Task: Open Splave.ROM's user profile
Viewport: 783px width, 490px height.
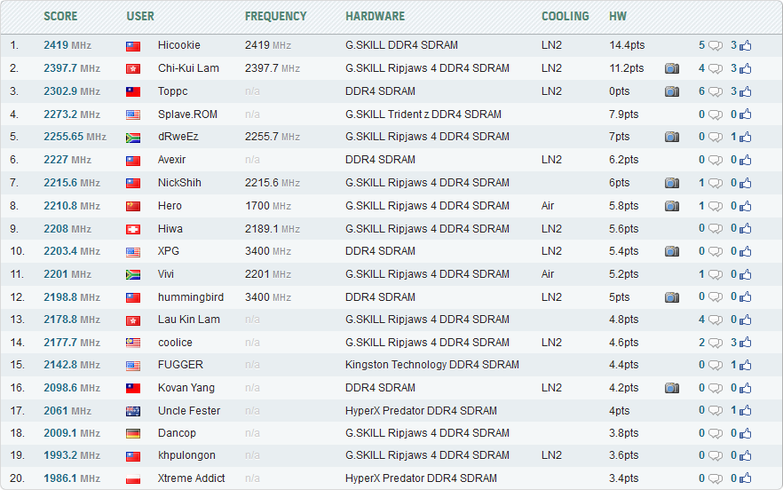Action: tap(187, 114)
